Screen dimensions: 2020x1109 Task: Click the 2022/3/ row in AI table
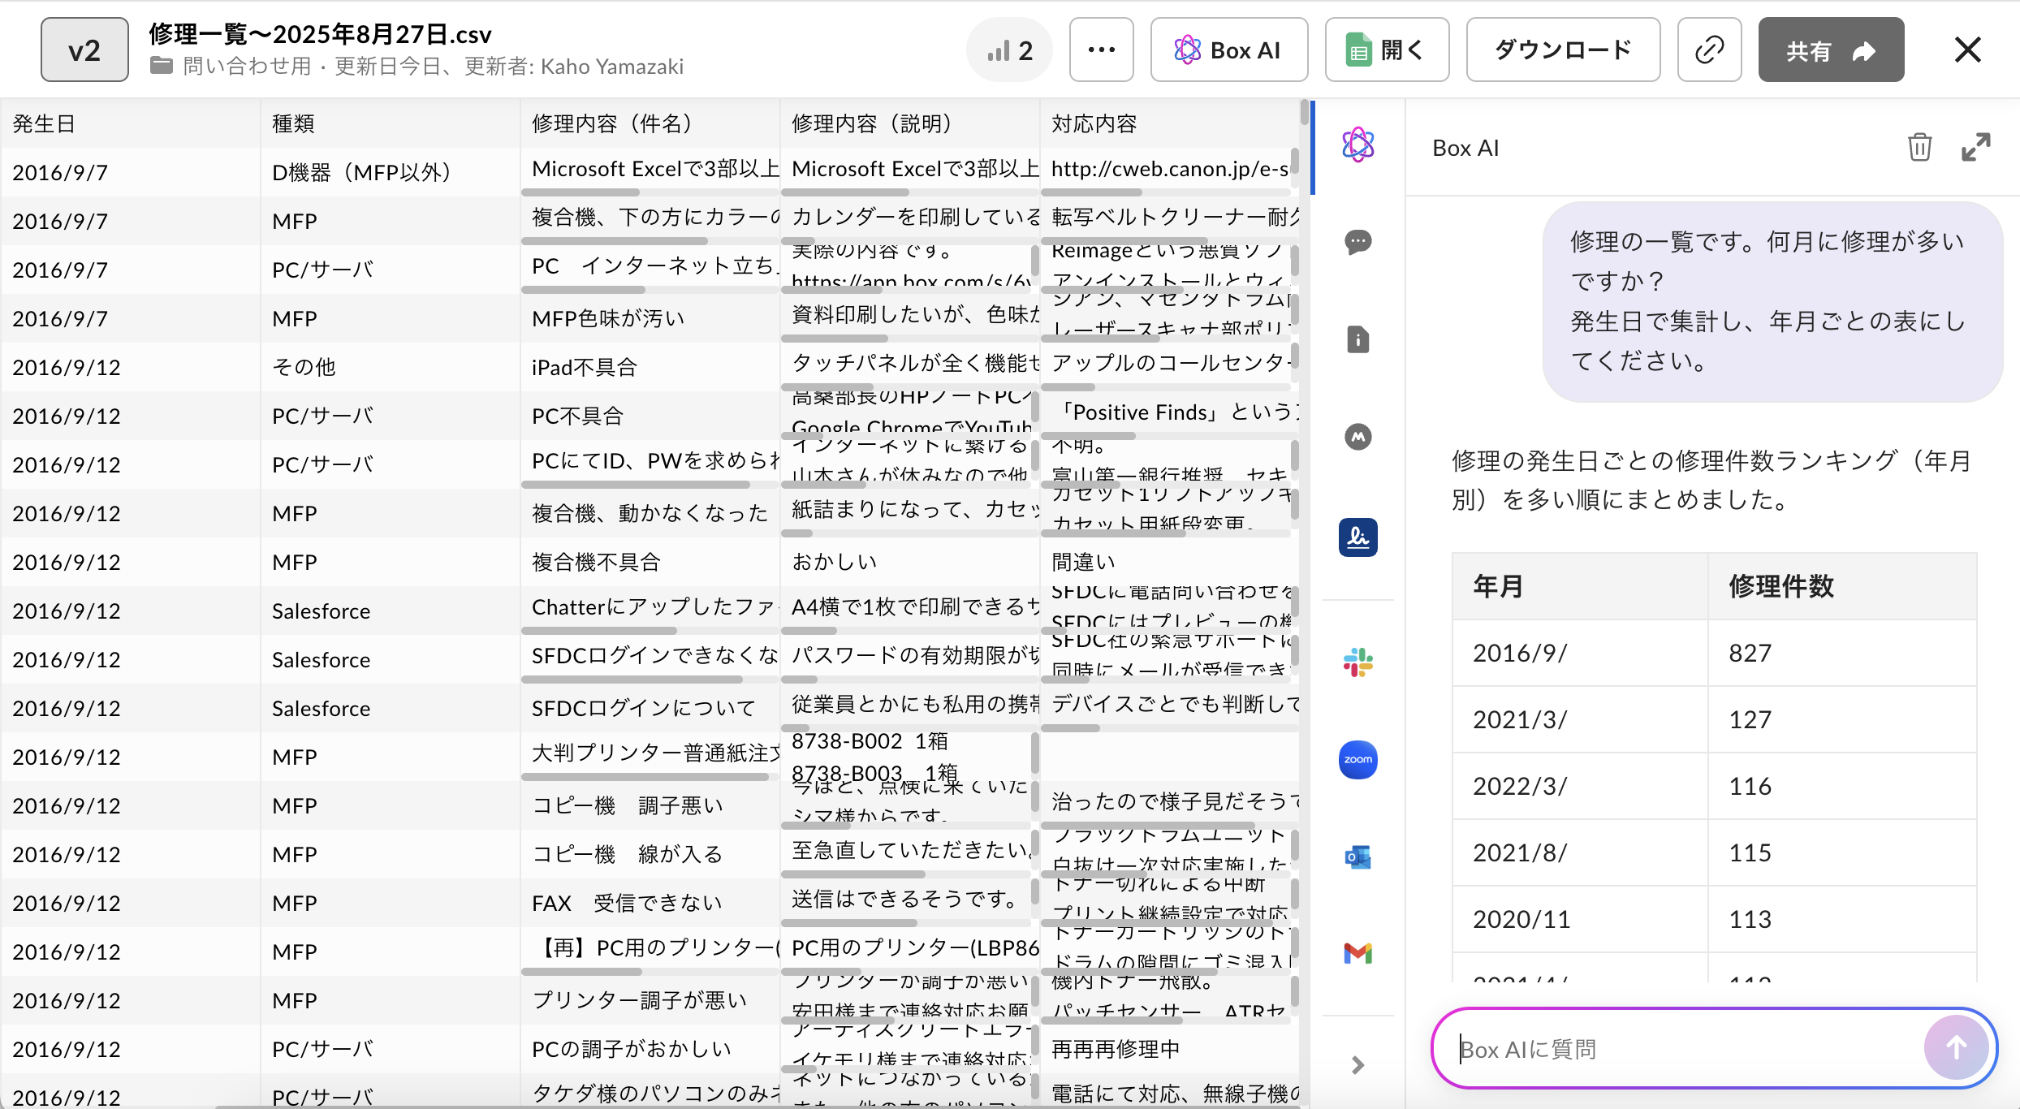point(1714,786)
